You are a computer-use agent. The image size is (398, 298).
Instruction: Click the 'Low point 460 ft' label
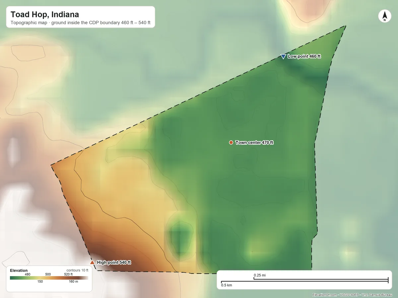304,56
